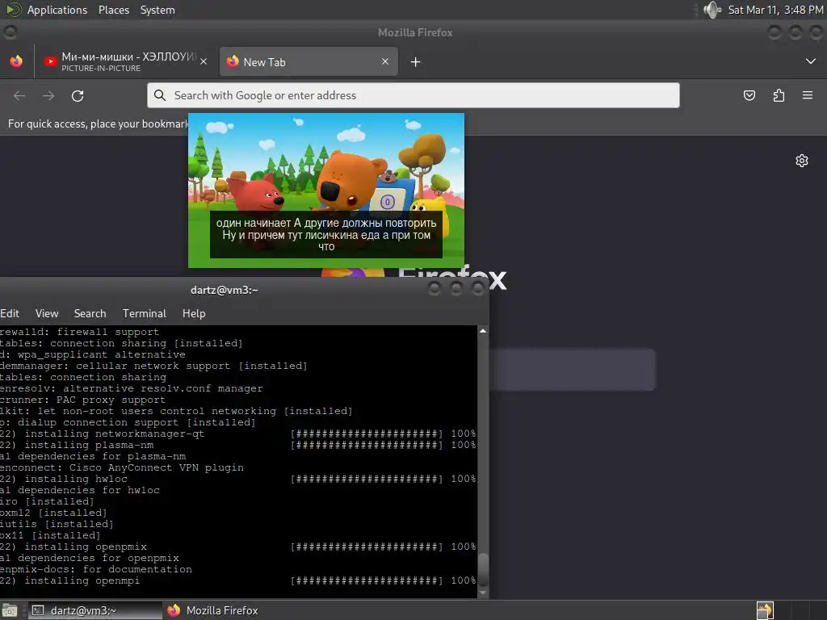Click show desktop icon in bottom panel
Viewport: 827px width, 620px height.
point(10,610)
